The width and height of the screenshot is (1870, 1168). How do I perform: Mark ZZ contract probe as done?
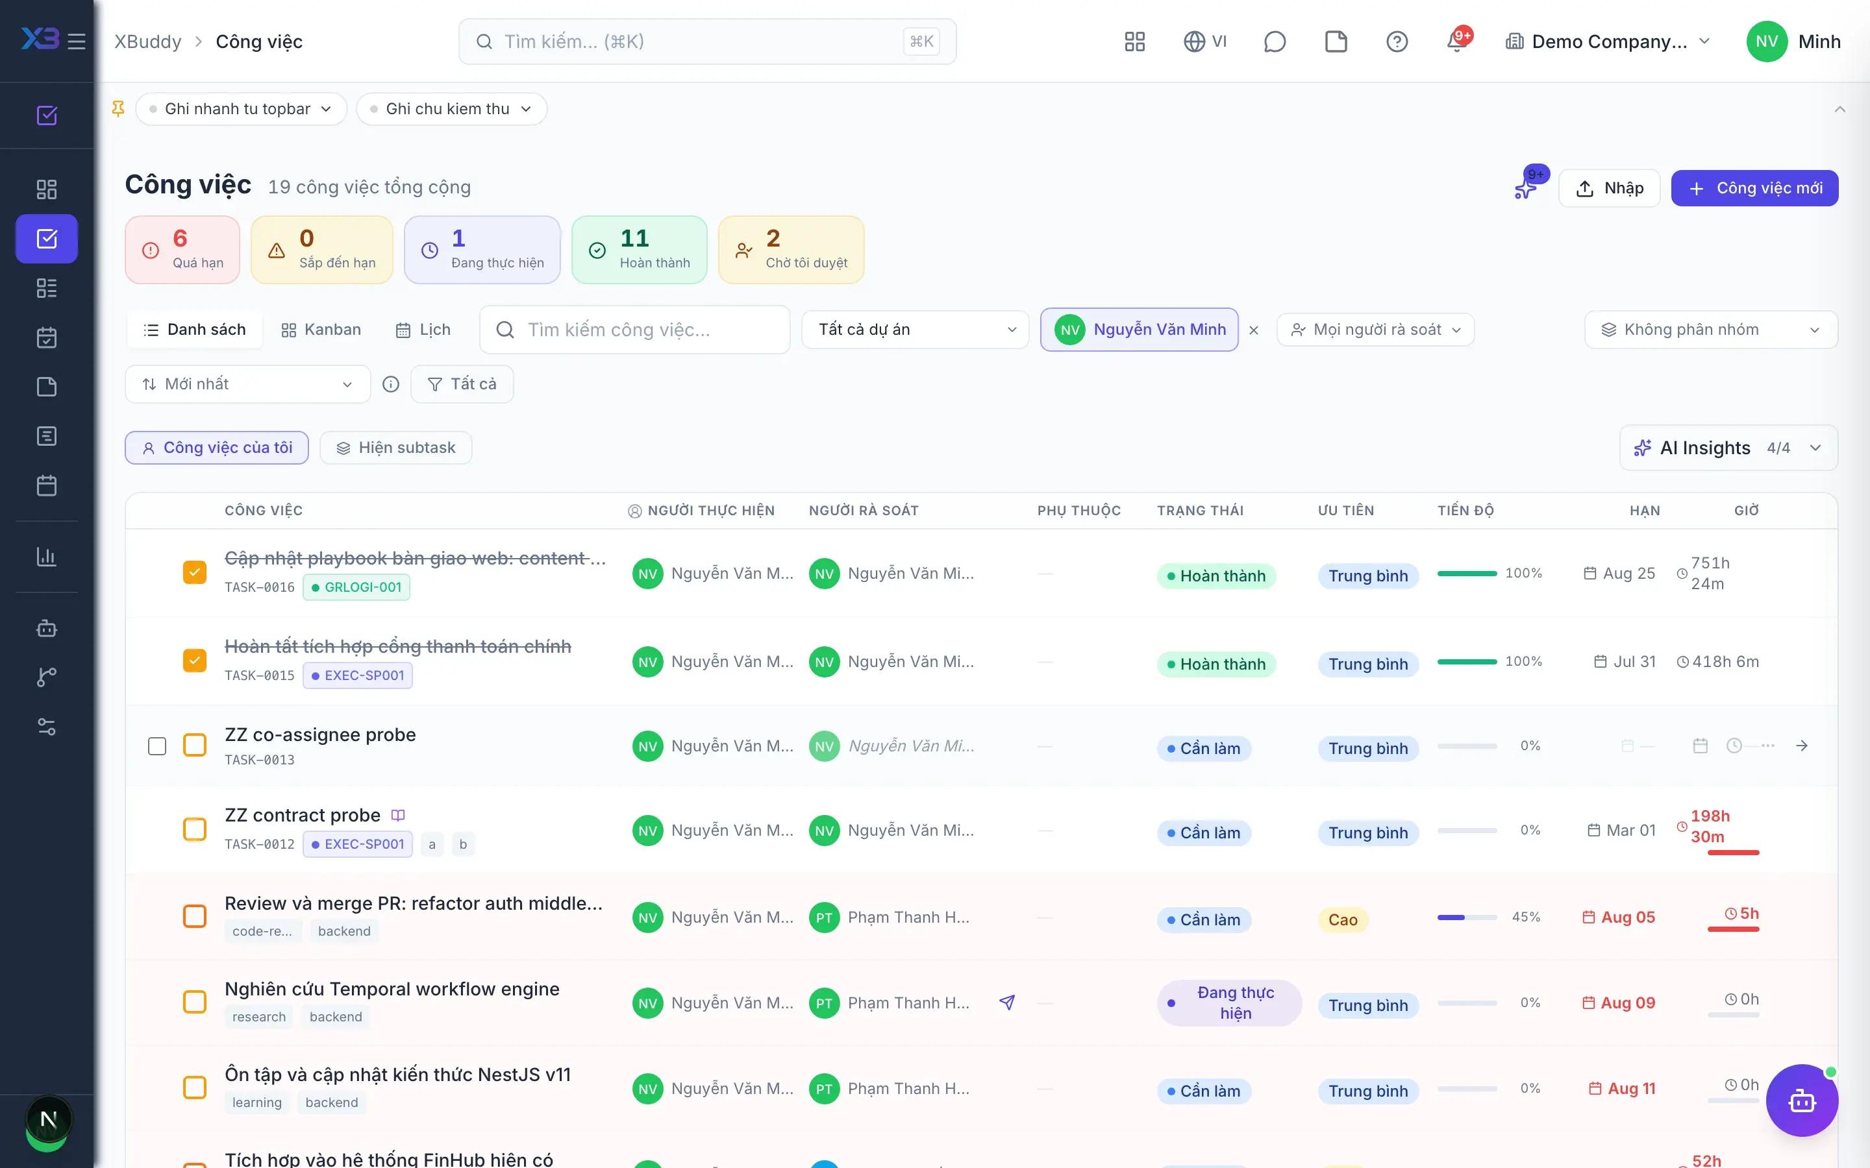(195, 829)
